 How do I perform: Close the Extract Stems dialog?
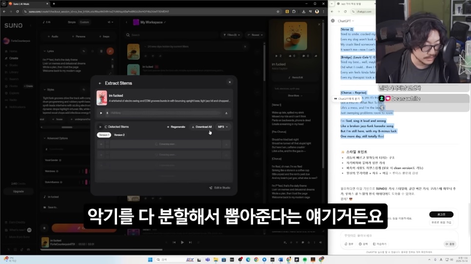click(230, 82)
